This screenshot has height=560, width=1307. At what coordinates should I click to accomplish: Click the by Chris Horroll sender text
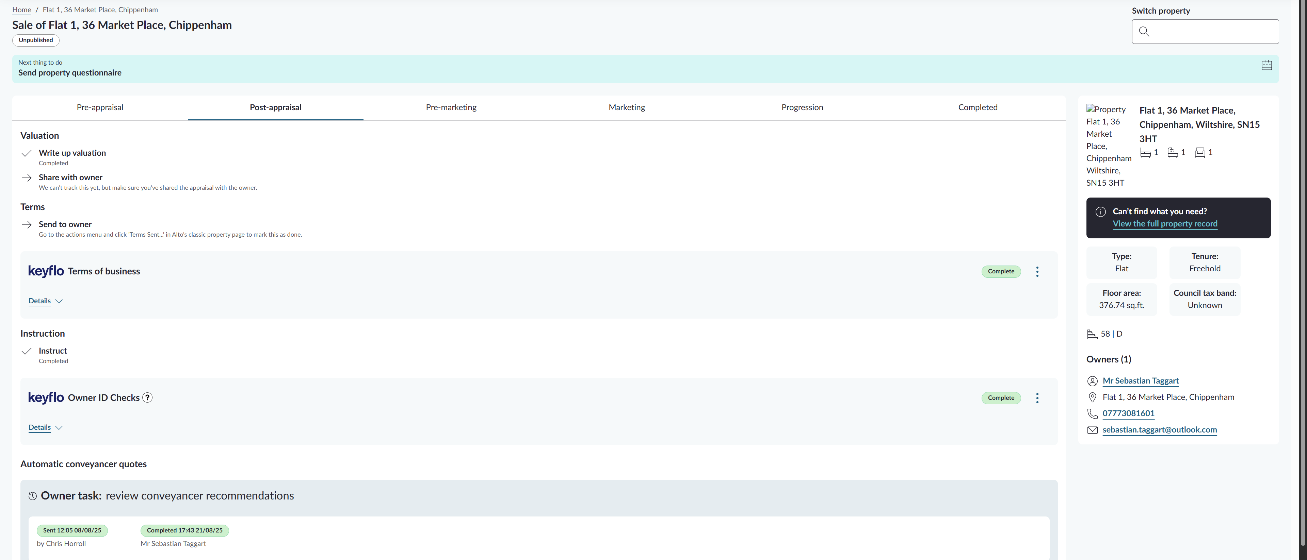pos(61,544)
